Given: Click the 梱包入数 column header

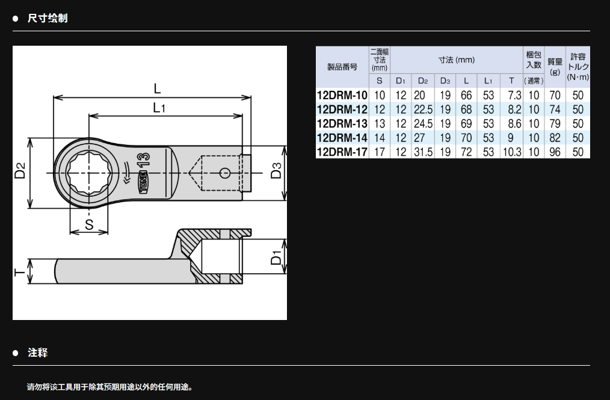Looking at the screenshot, I should (x=534, y=60).
